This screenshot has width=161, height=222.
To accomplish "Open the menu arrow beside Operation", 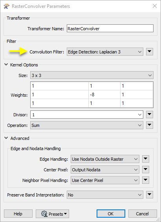I will point(150,125).
